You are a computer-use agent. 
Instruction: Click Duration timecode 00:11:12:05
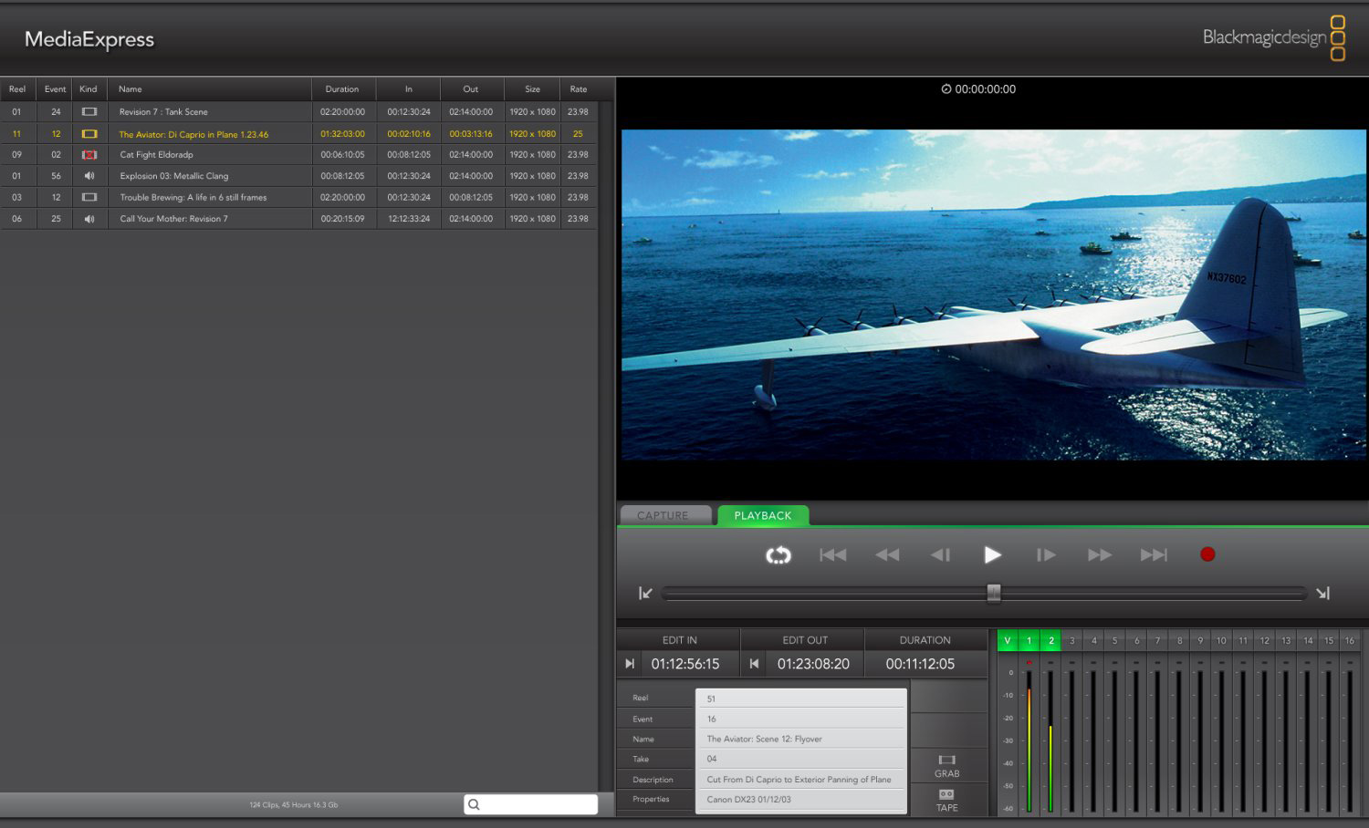click(920, 664)
